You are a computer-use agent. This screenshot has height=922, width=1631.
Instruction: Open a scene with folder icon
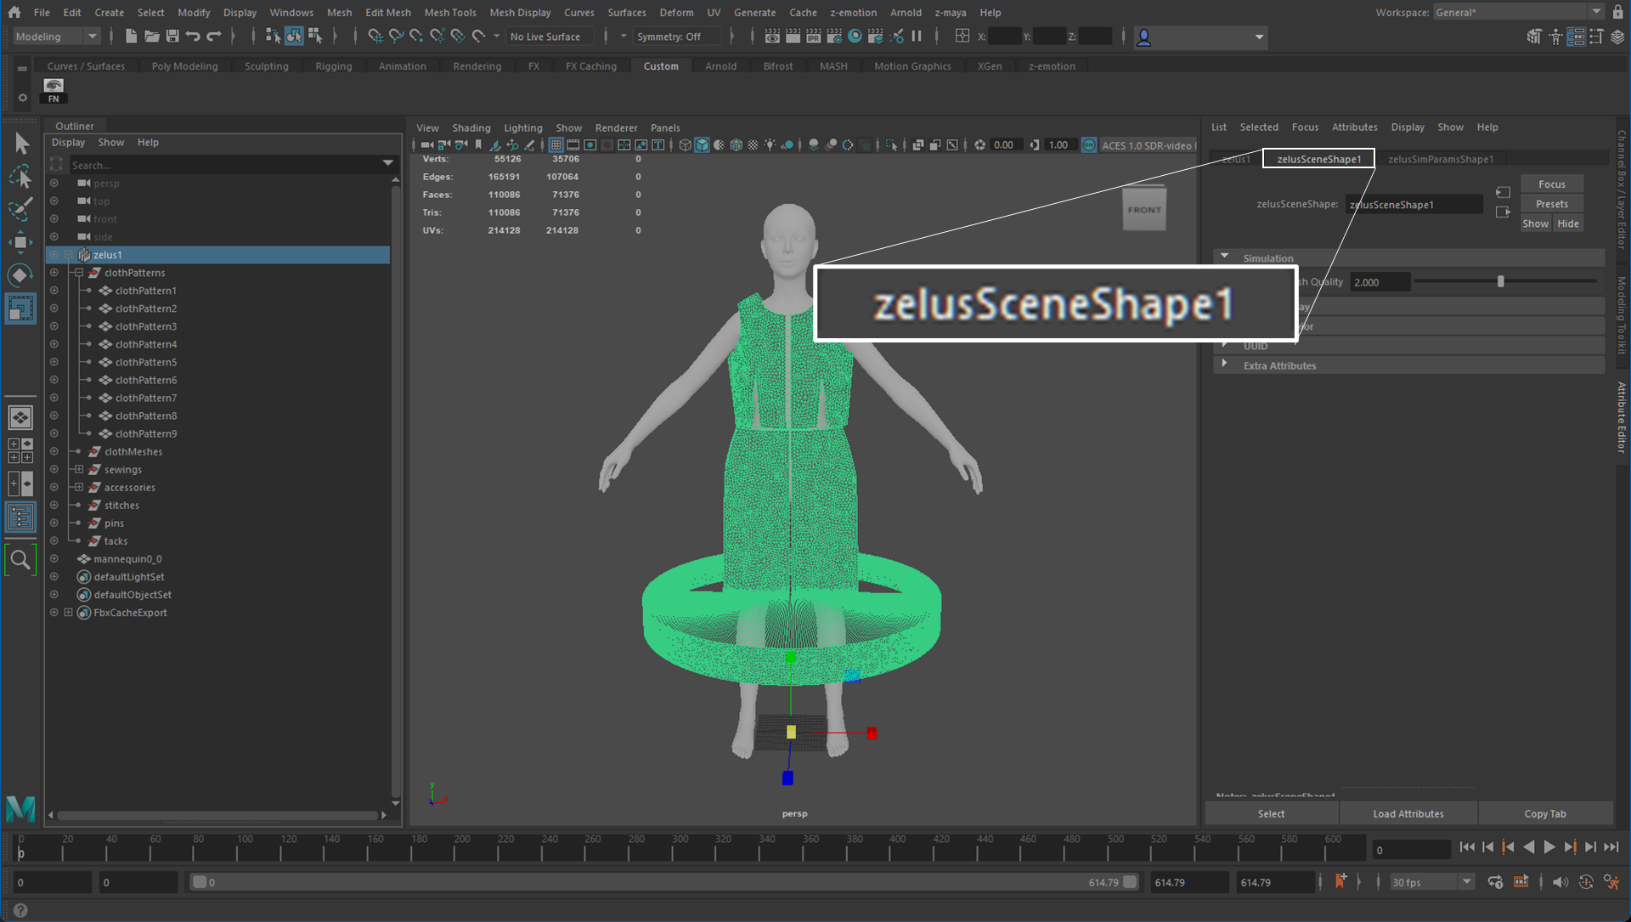click(152, 37)
